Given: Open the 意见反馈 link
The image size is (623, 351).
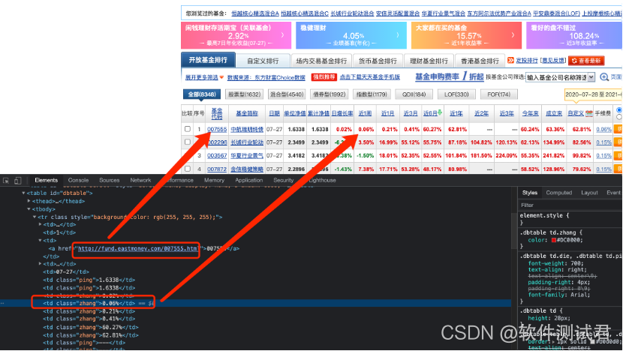Looking at the screenshot, I should pyautogui.click(x=553, y=61).
